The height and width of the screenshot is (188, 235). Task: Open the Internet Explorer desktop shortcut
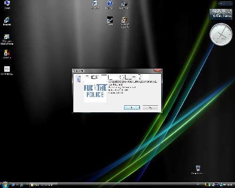tap(7, 21)
